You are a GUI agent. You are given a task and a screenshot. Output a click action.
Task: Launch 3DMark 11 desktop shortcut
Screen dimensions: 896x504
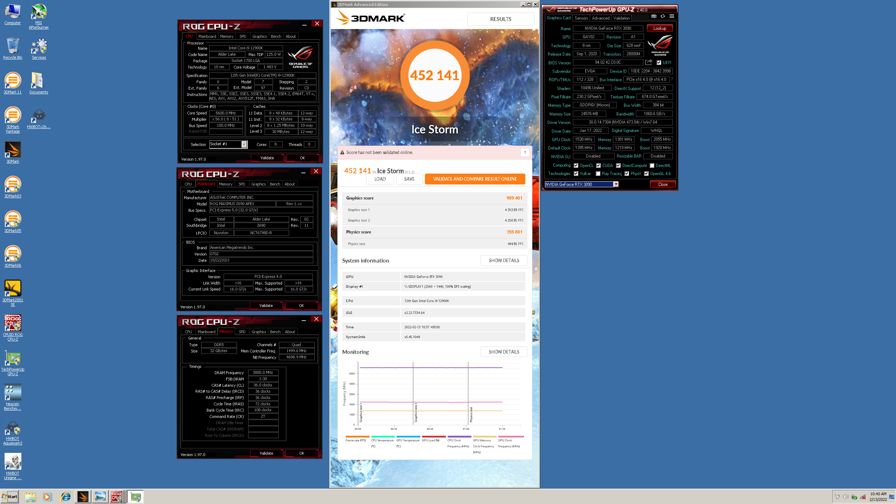click(13, 83)
